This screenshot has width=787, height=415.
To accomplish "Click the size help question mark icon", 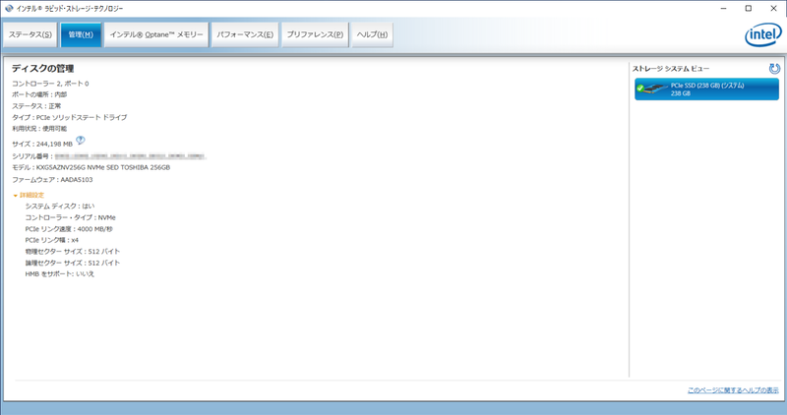I will [x=81, y=140].
